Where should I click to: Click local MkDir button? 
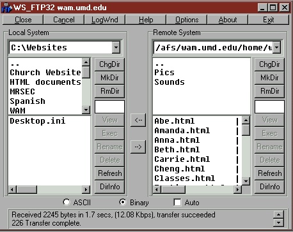[109, 78]
